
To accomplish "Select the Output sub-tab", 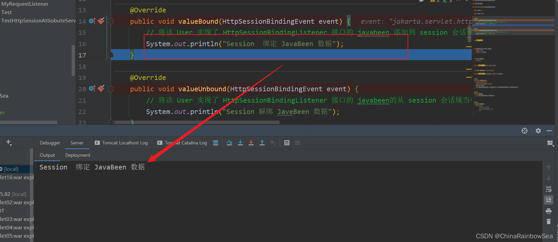I will (x=47, y=155).
